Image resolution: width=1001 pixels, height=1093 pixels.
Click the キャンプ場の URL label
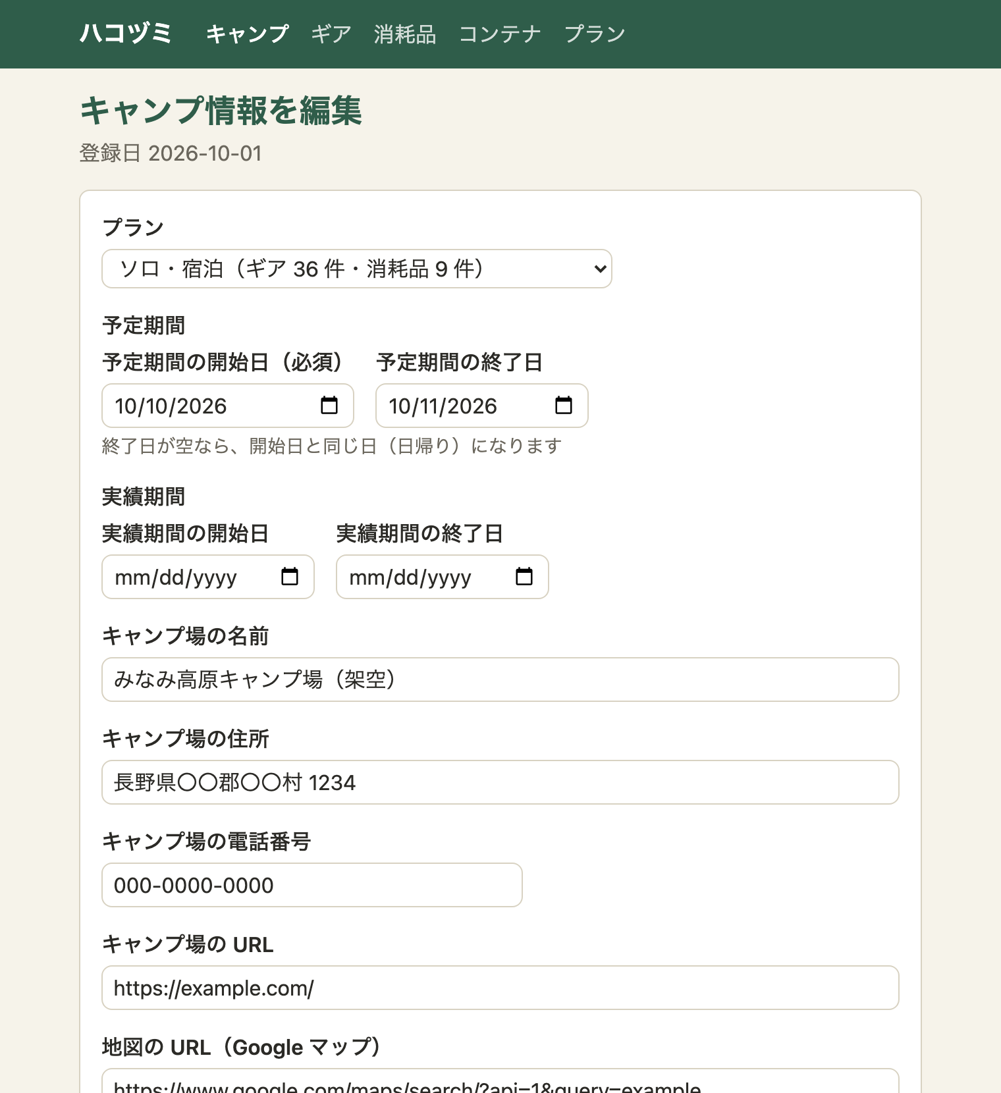coord(188,944)
